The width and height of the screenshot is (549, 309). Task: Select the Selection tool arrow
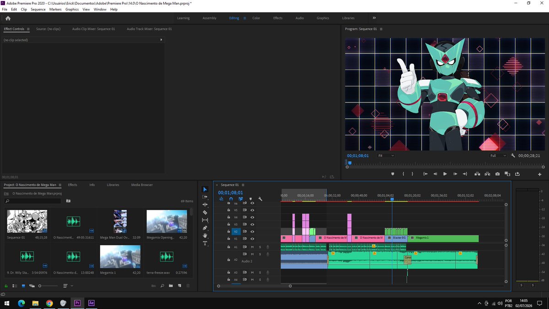205,189
